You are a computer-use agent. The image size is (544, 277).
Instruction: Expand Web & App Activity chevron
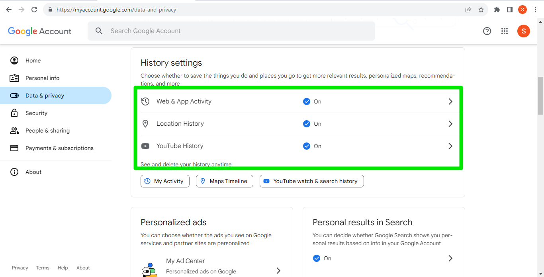450,101
